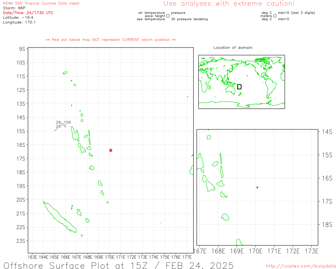336x269 pixels.
Task: Click the '170E' label on inset map
Action: pos(256,251)
